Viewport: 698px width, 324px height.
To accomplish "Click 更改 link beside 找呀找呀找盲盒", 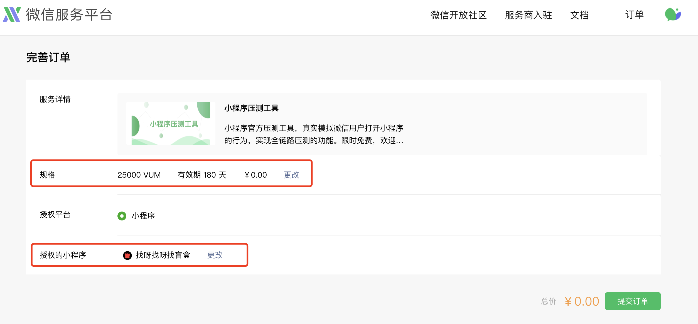I will coord(215,255).
